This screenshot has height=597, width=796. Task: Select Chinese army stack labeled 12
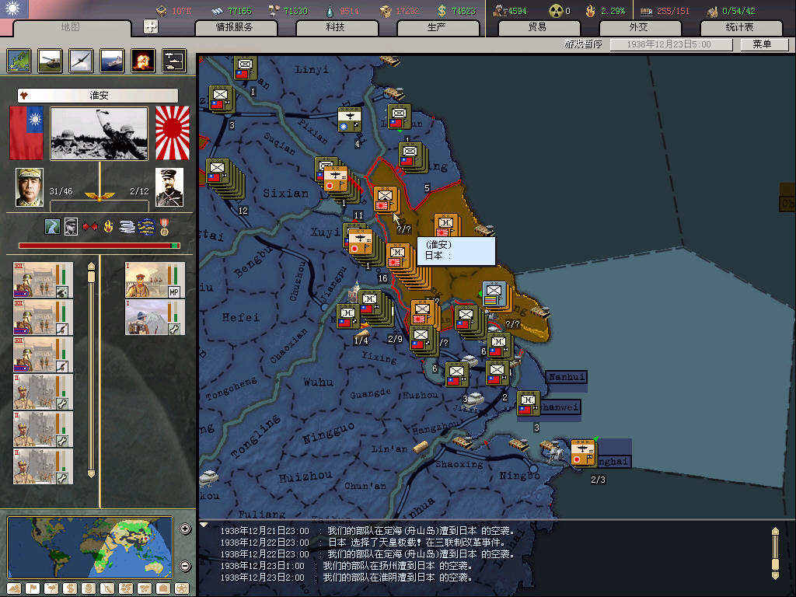point(225,178)
